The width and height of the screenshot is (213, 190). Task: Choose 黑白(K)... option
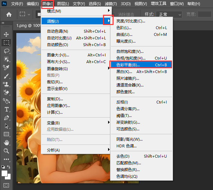pyautogui.click(x=141, y=71)
